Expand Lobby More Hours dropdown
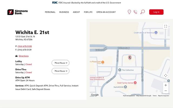This screenshot has width=173, height=108. tap(61, 63)
